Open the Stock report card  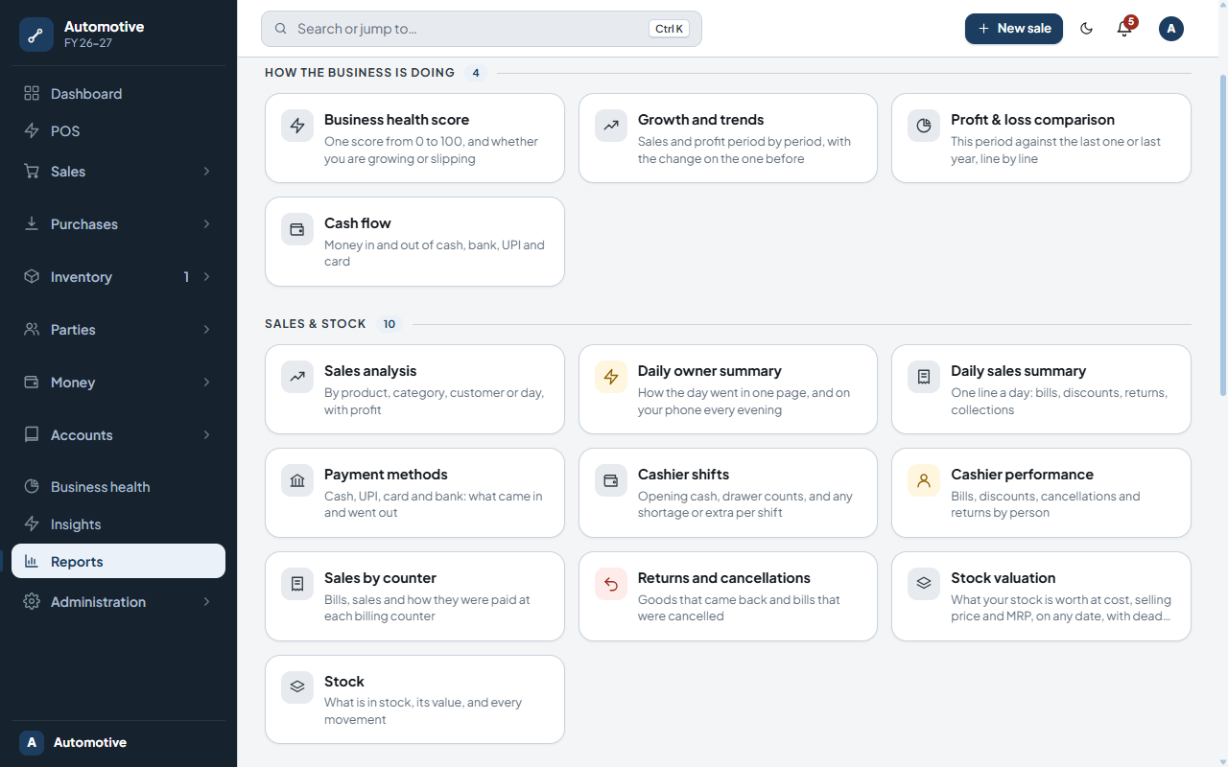[x=414, y=700]
